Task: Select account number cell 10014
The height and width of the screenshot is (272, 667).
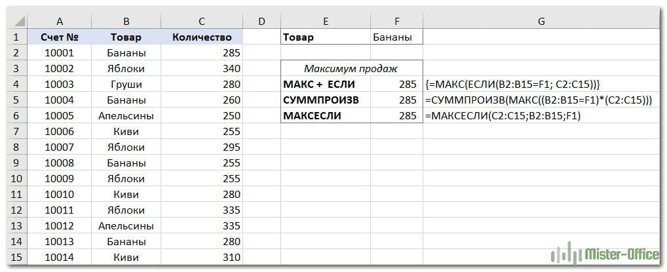Action: pos(60,258)
